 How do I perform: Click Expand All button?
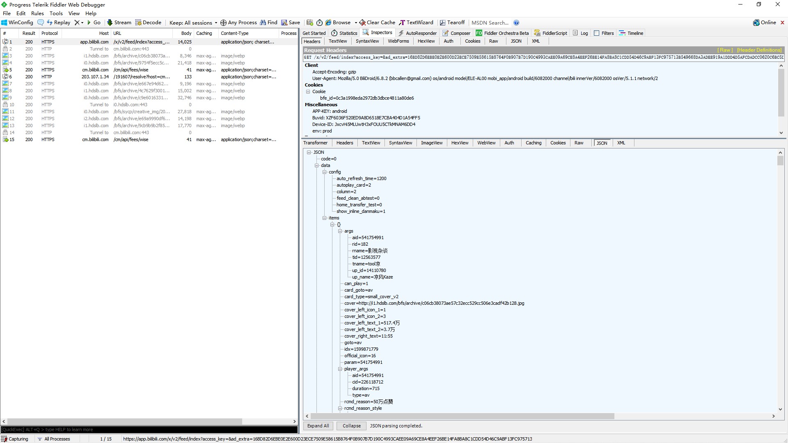tap(318, 426)
